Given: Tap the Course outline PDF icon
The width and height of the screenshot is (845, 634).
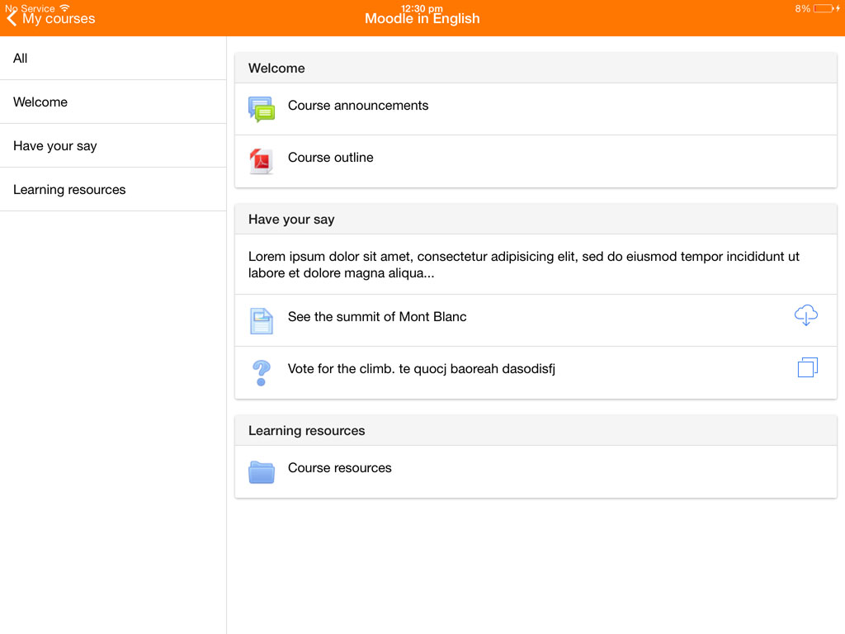Looking at the screenshot, I should click(262, 161).
